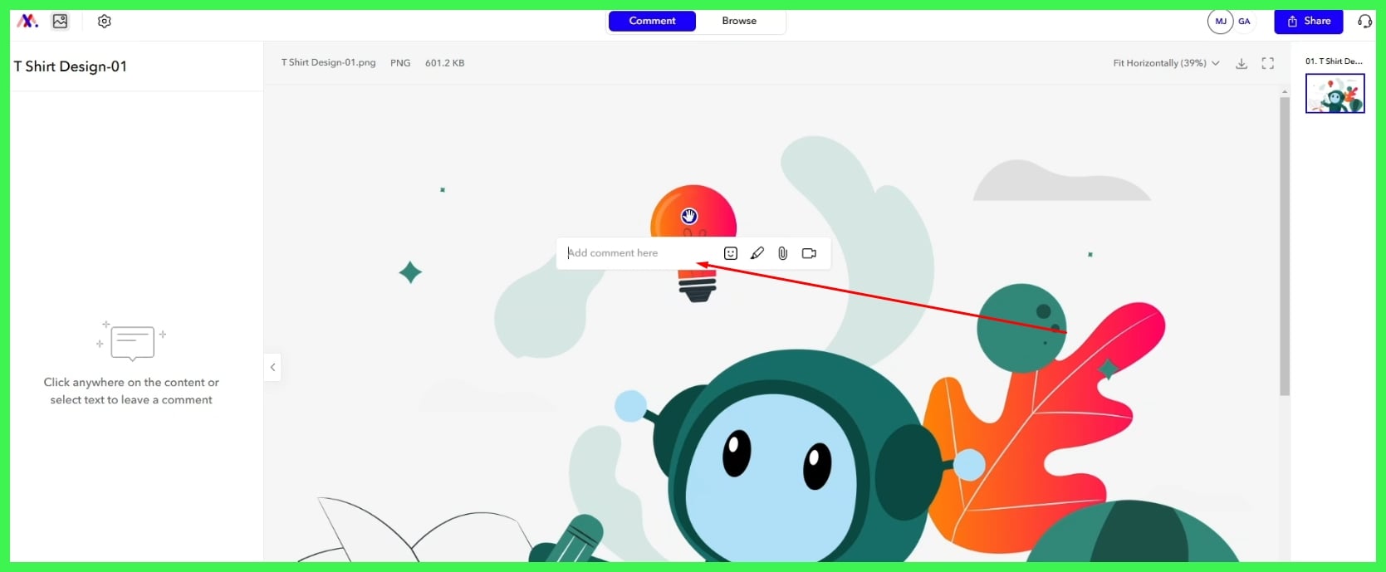Open the image gallery icon in header
Viewport: 1386px width, 572px height.
point(60,22)
